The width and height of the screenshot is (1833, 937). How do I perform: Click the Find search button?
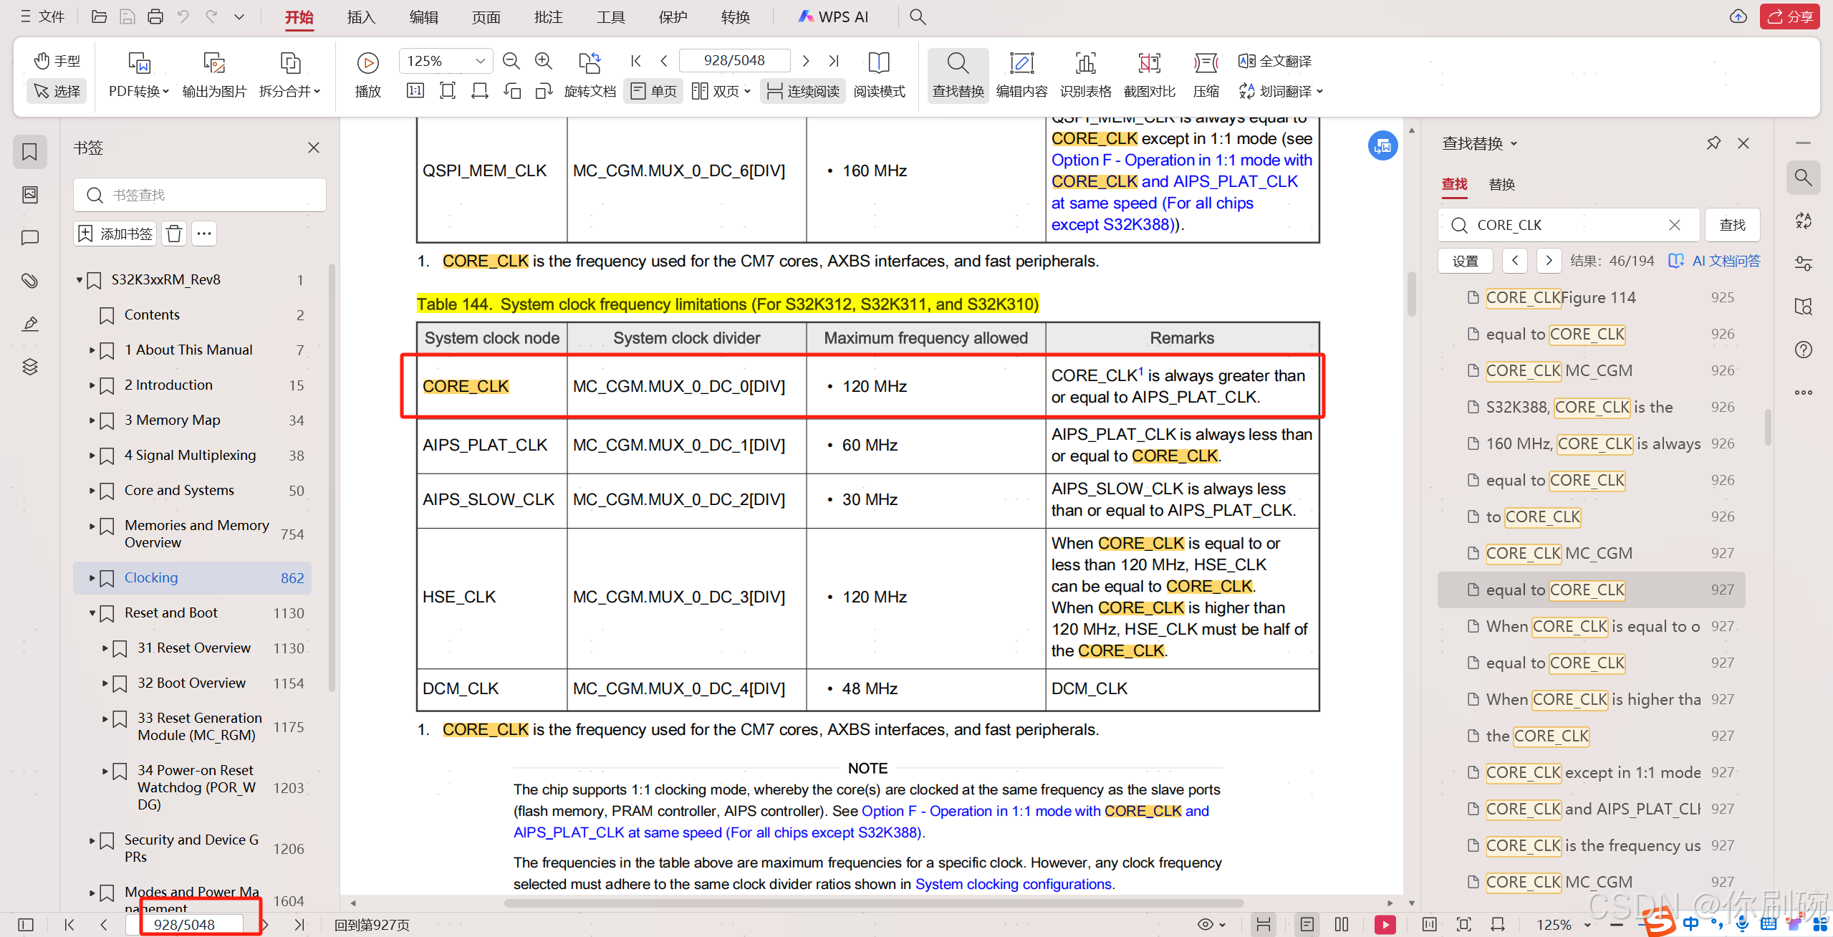(1732, 225)
